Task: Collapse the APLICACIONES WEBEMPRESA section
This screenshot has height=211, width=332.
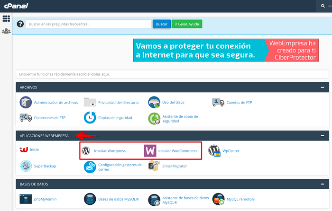Action: coord(322,136)
